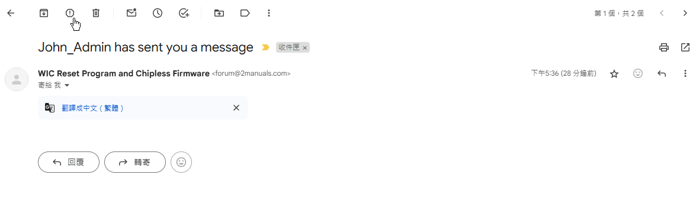Toggle the yellow importance marker

[265, 47]
